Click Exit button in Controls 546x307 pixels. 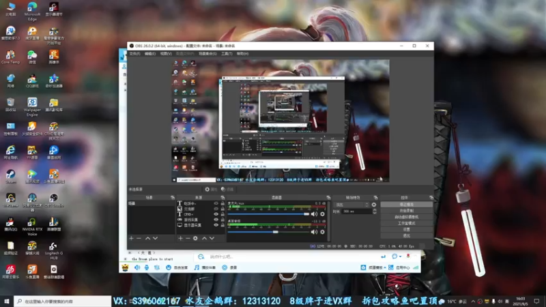406,236
